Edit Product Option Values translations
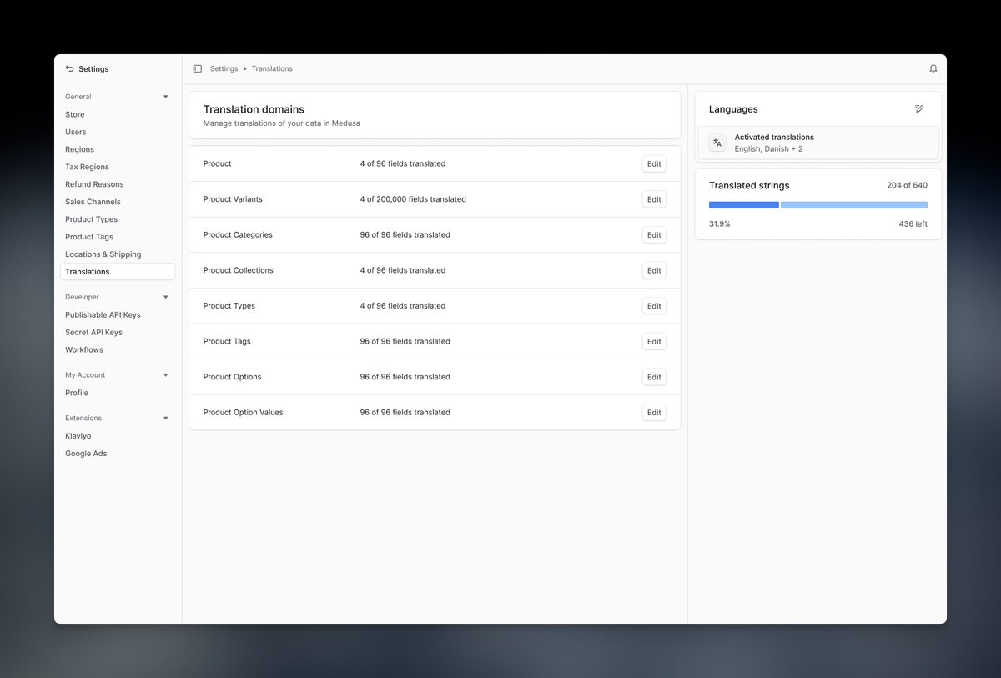Viewport: 1001px width, 678px height. [654, 412]
